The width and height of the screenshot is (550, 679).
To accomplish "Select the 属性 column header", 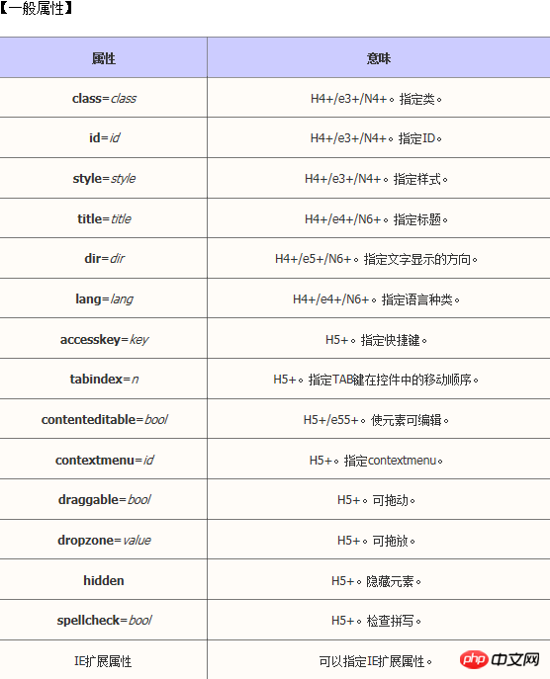I will pos(104,58).
